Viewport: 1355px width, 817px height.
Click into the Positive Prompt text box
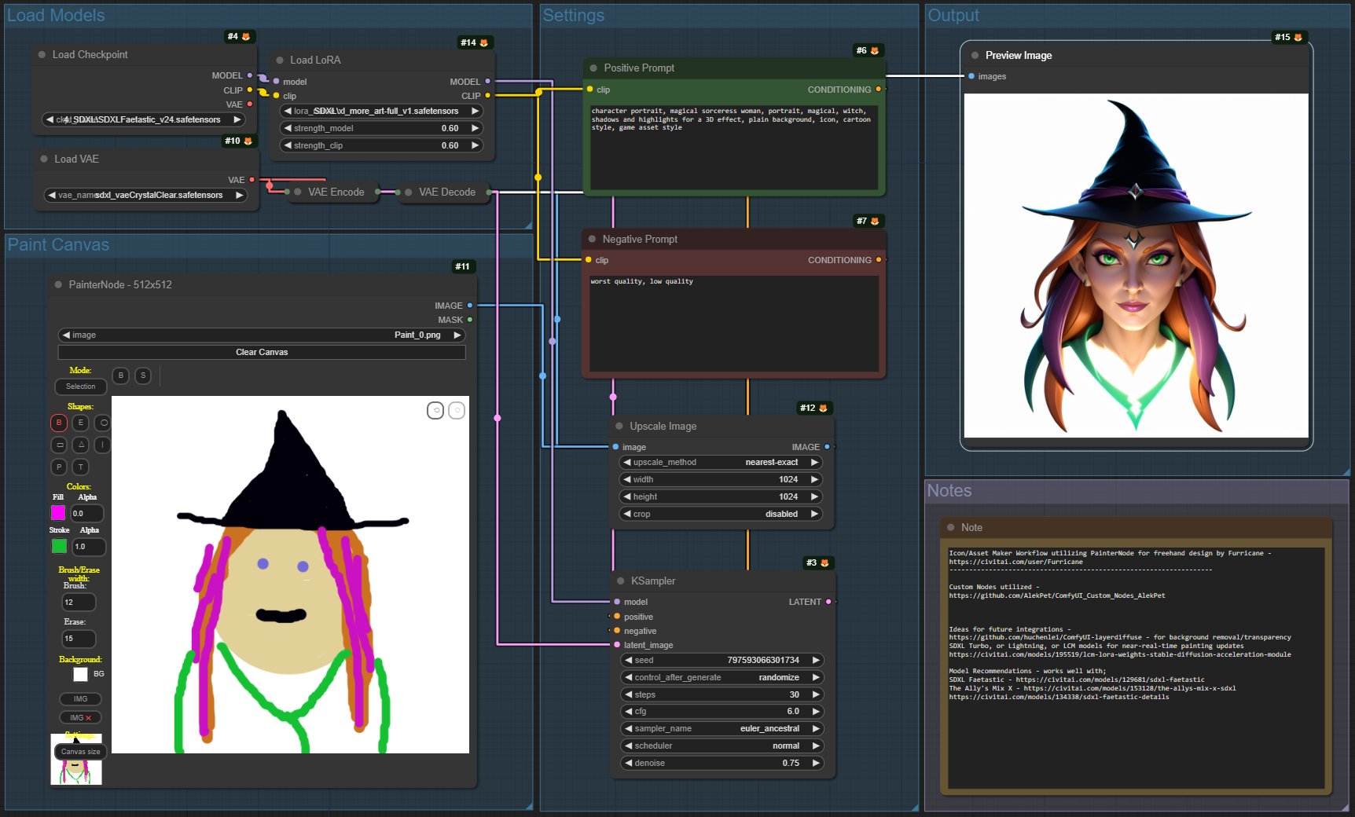coord(733,149)
